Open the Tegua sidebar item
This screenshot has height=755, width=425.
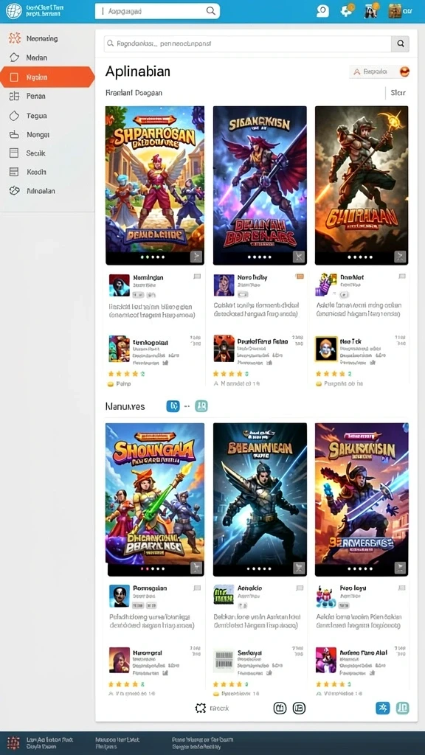(47, 116)
